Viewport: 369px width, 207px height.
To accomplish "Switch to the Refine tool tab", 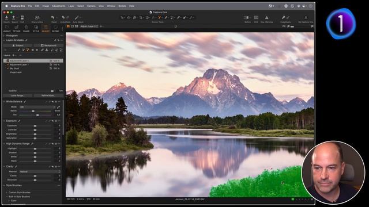I will pyautogui.click(x=55, y=28).
